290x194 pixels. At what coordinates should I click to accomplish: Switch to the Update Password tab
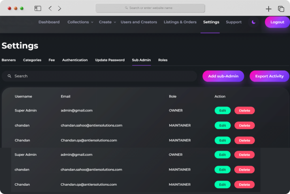tap(110, 60)
